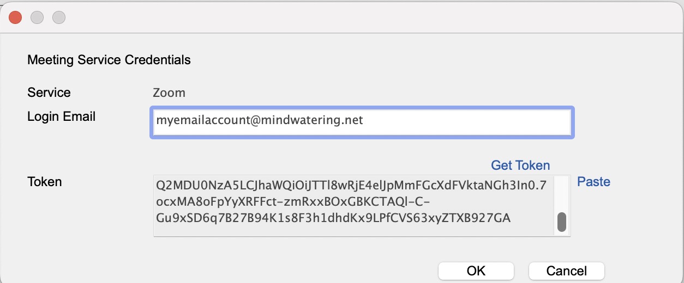This screenshot has width=684, height=283.
Task: Click the Meeting Service Credentials heading
Action: 109,60
